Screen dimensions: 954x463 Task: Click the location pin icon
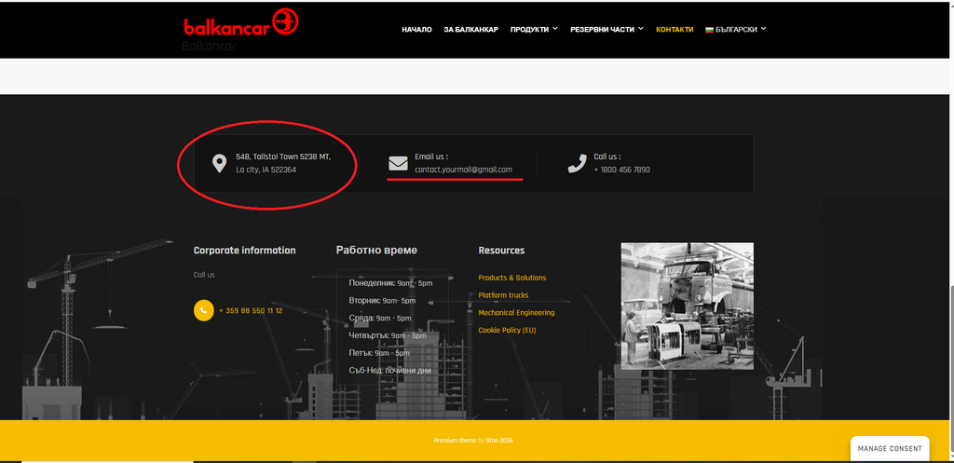click(219, 164)
